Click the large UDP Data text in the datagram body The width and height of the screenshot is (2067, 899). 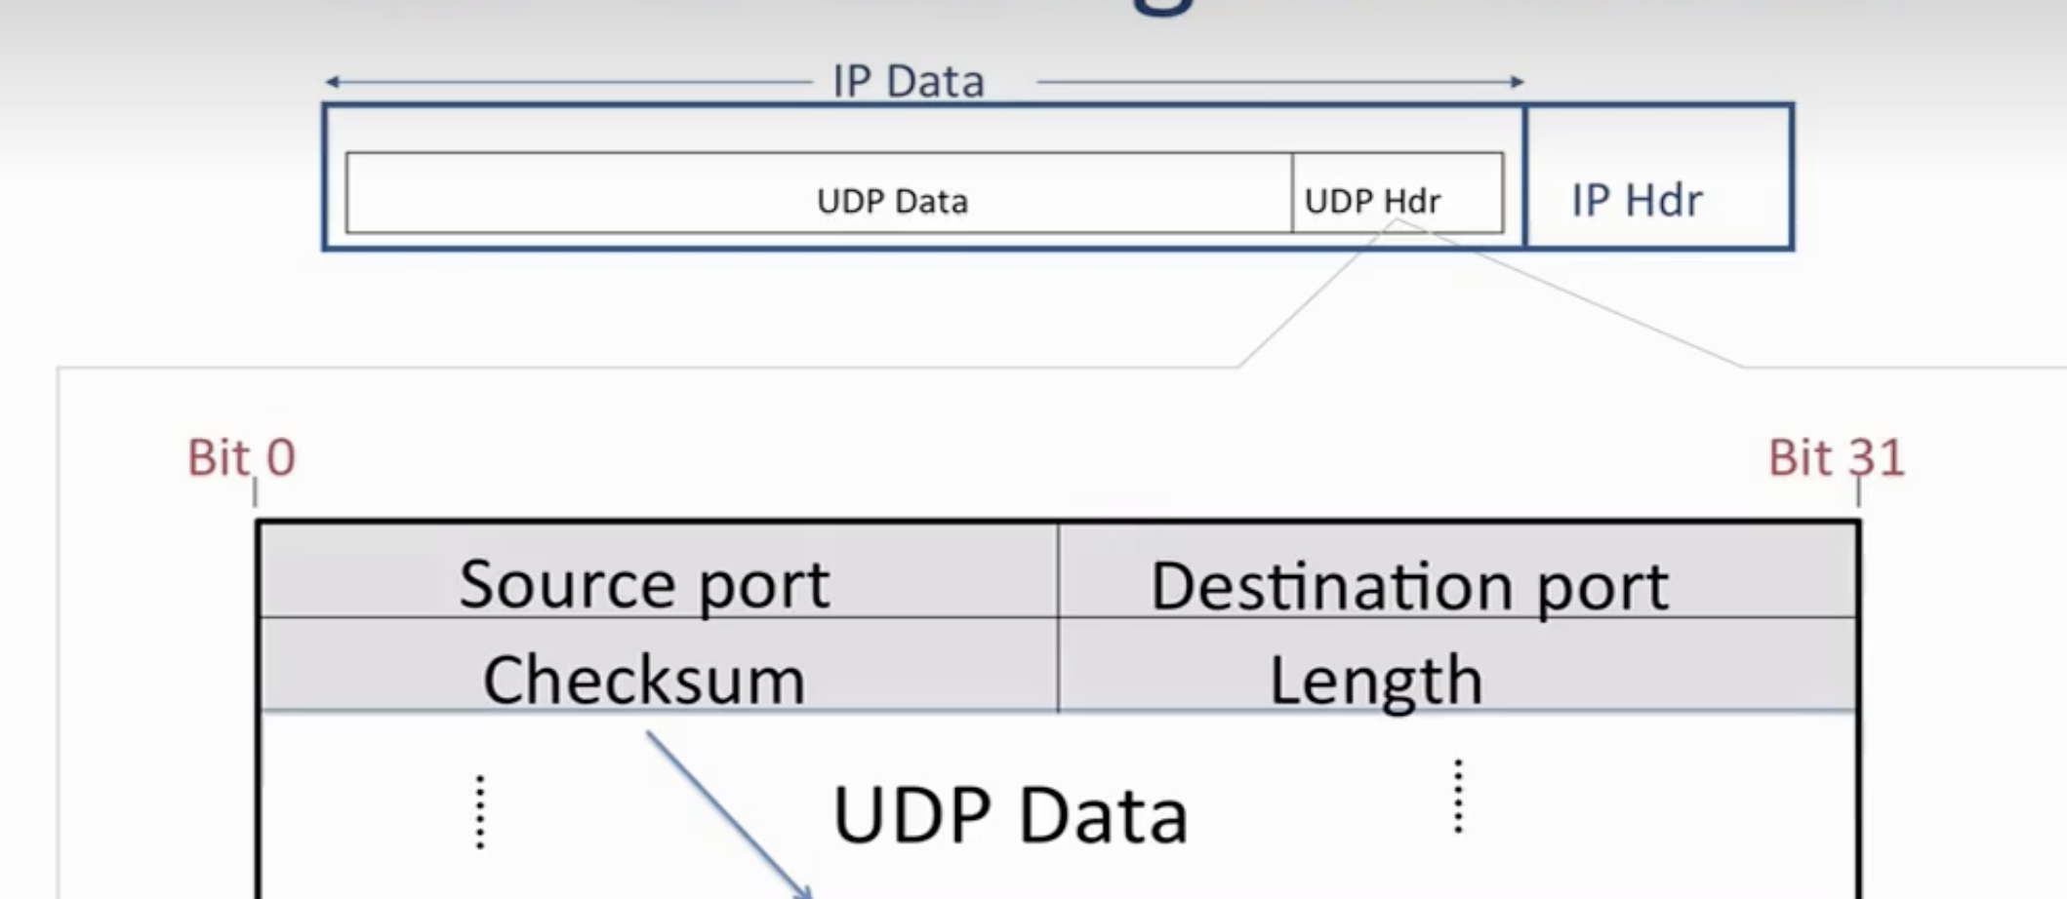[1010, 815]
